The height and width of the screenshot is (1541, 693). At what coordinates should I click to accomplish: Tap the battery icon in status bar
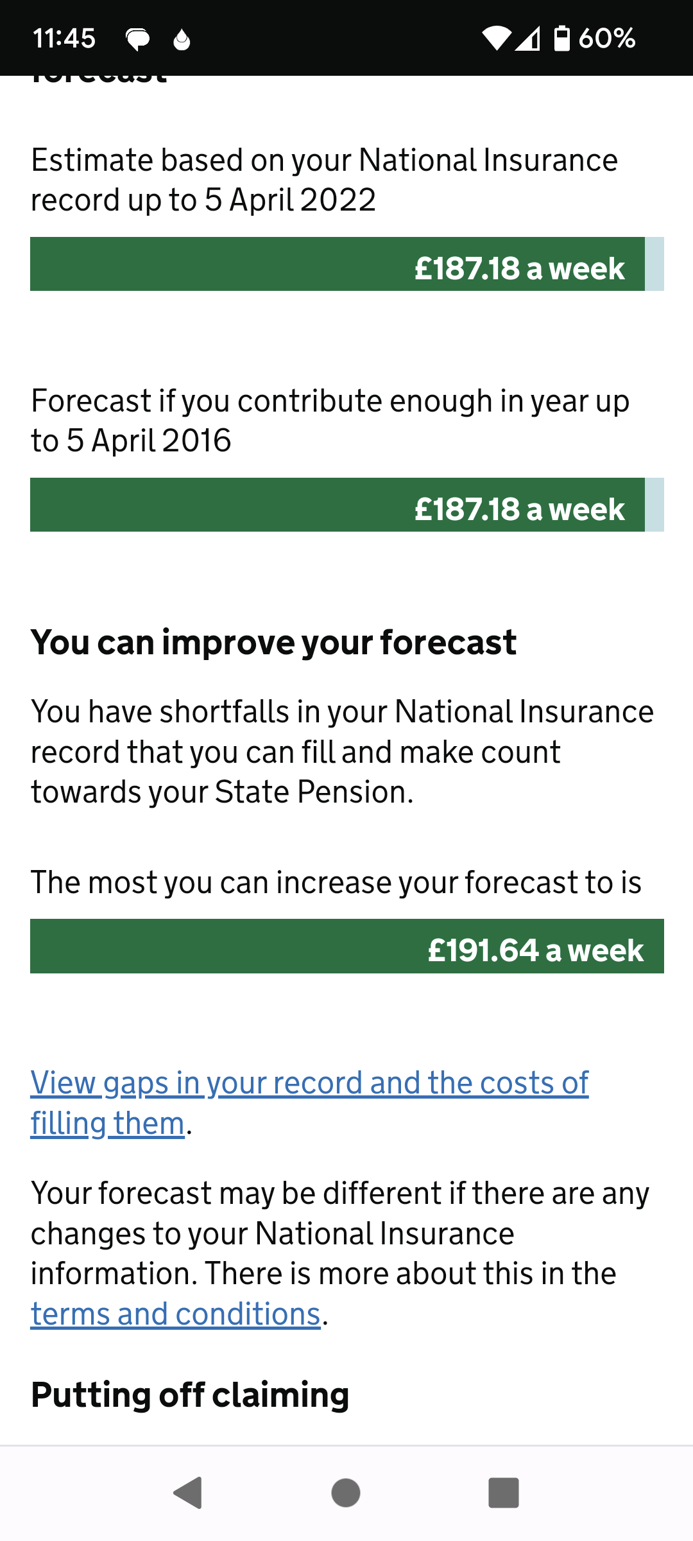561,39
